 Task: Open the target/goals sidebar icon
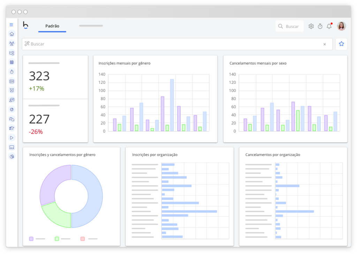12,110
